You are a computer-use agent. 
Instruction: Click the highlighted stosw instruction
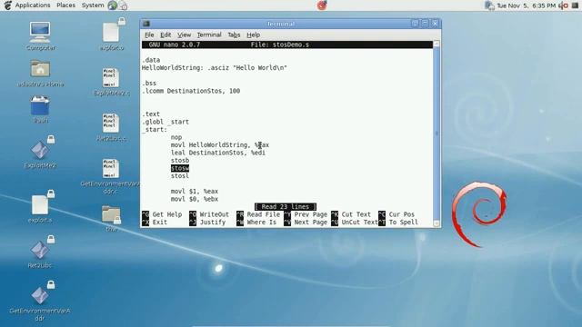180,168
